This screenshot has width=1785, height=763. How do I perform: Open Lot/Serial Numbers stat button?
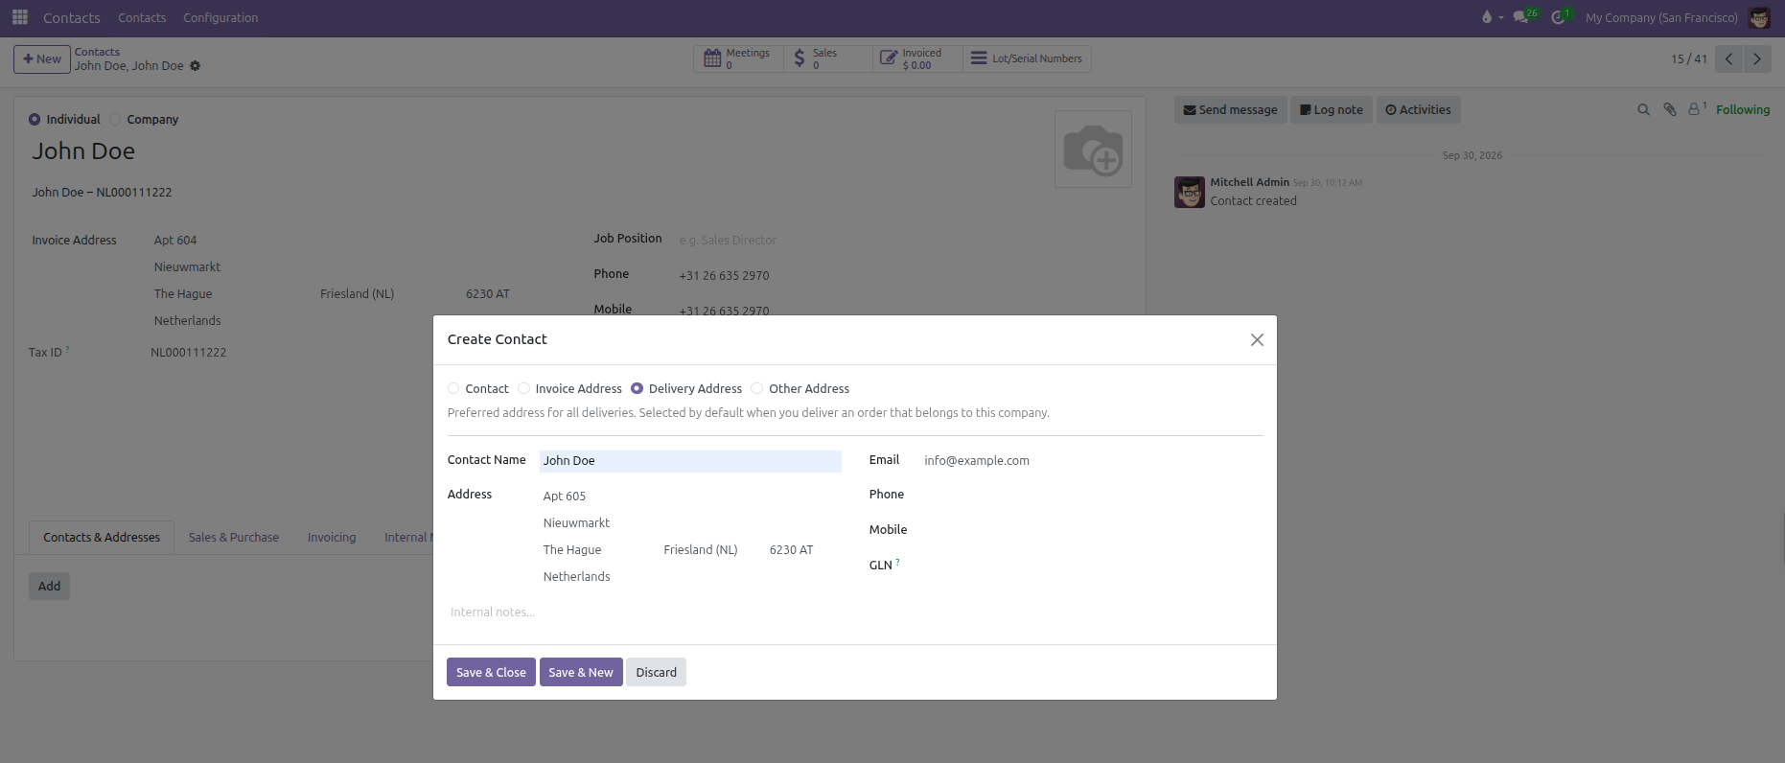(x=1027, y=58)
